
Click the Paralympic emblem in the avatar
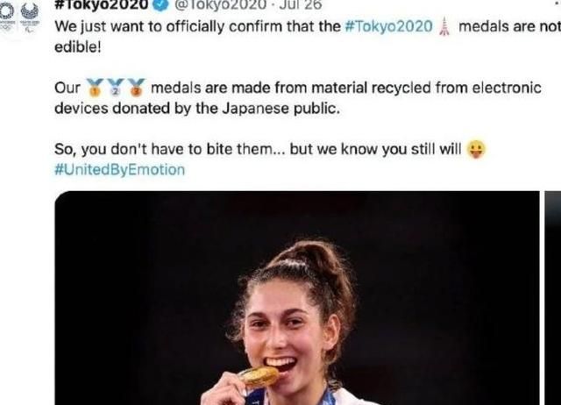coord(30,17)
